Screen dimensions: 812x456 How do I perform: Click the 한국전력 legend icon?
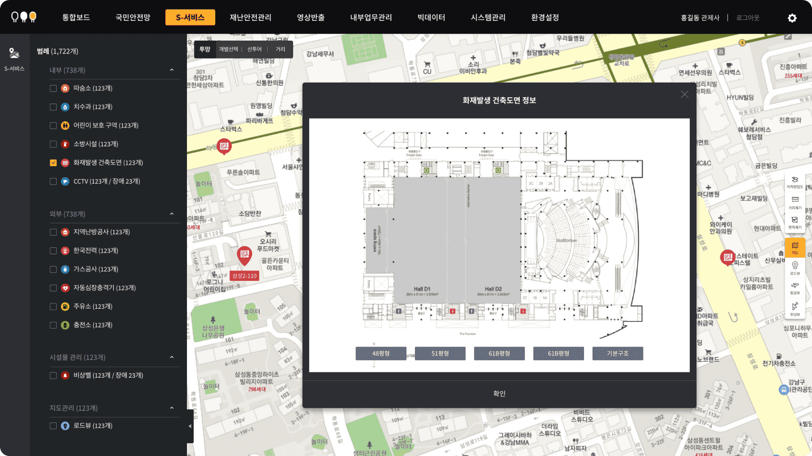[65, 251]
